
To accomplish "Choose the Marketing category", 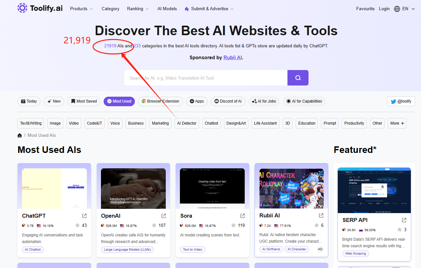I will click(x=161, y=123).
